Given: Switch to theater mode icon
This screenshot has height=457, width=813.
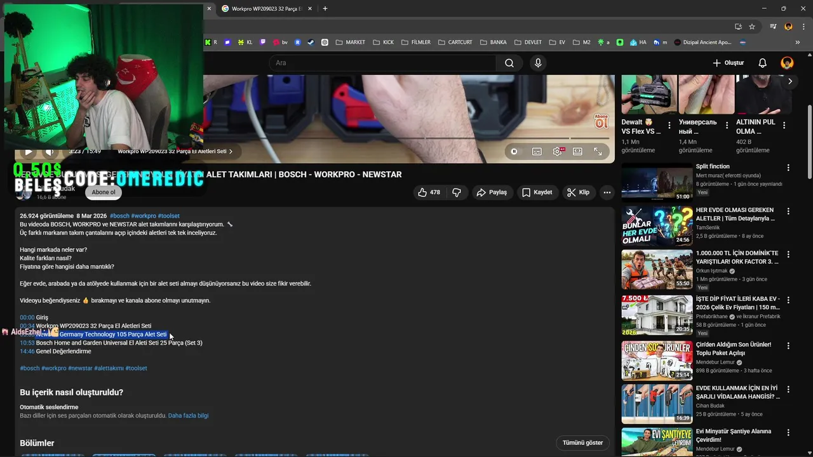Looking at the screenshot, I should (577, 152).
